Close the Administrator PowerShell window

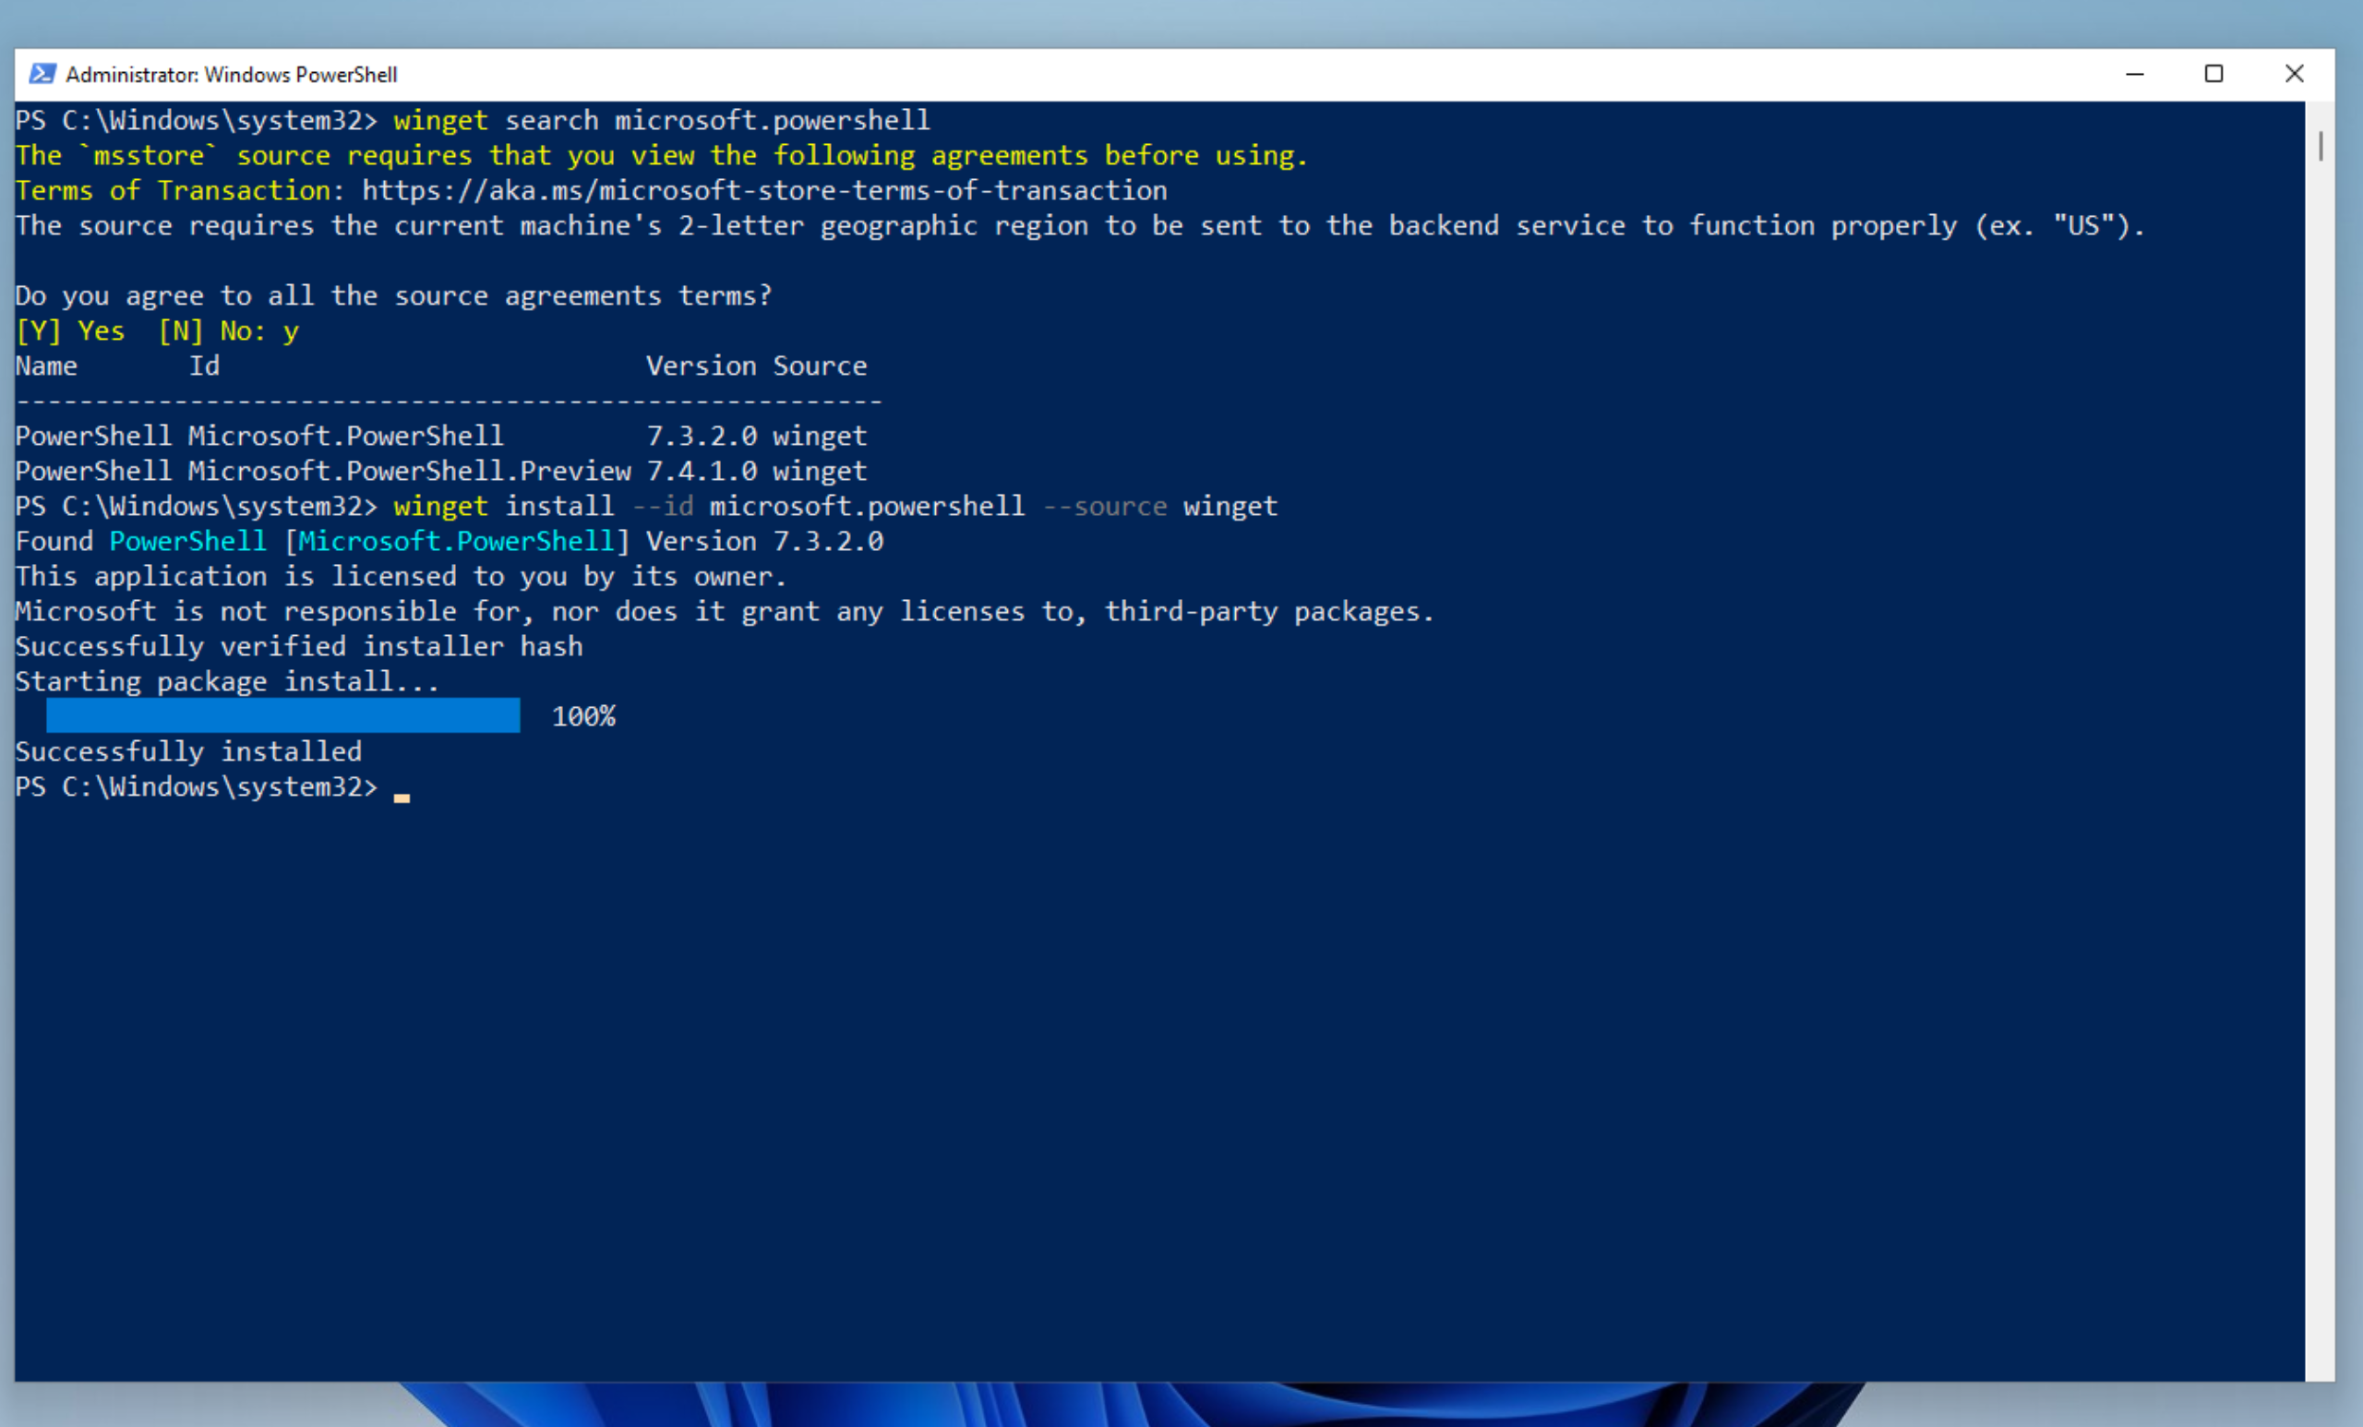2294,74
